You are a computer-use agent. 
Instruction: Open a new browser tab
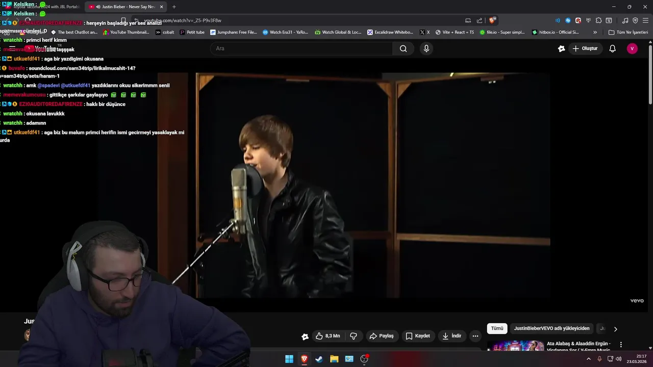click(x=174, y=7)
